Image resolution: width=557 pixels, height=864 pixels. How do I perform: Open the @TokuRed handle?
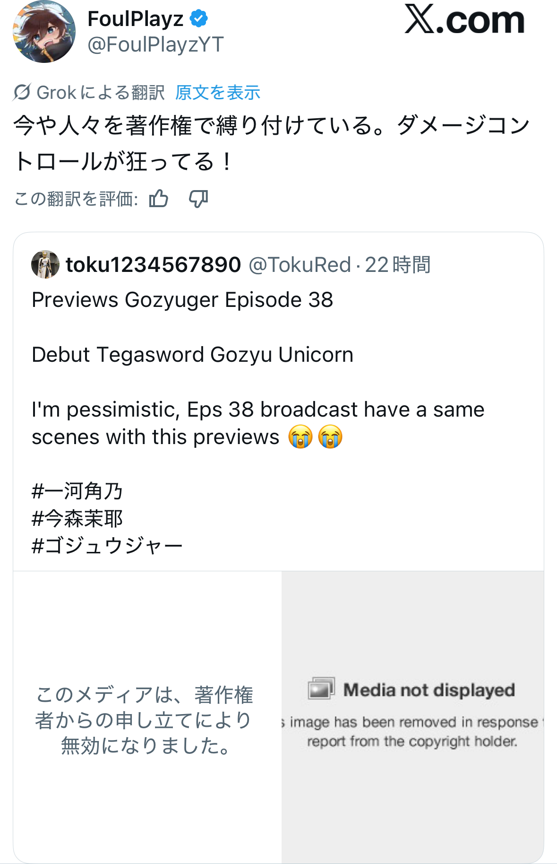click(x=300, y=265)
